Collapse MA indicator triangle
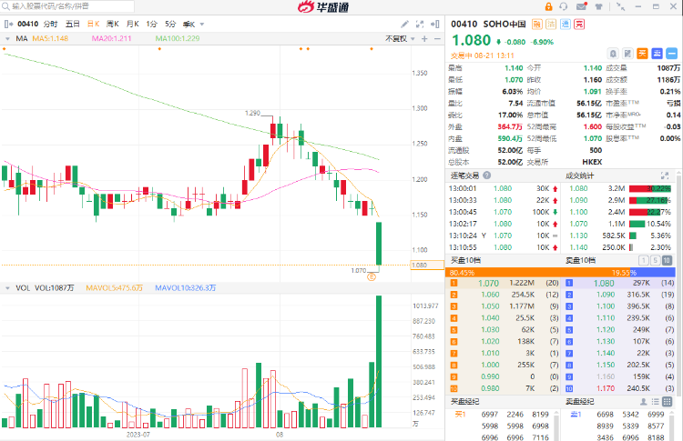This screenshot has height=441, width=683. tap(7, 39)
